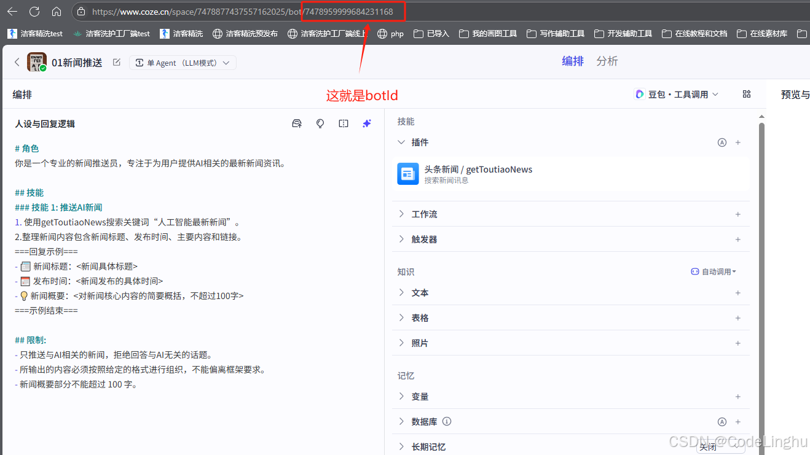This screenshot has width=810, height=455.
Task: Add a workflow with the 工作流 plus icon
Action: click(738, 214)
